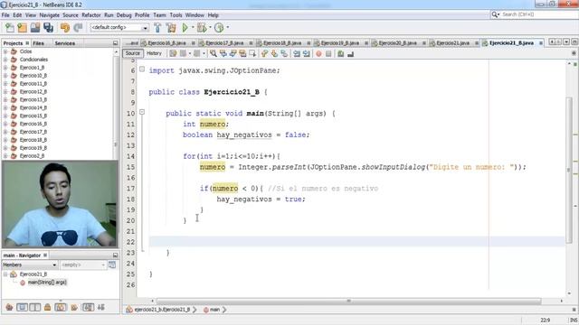Switch to the Files tab

coord(38,43)
